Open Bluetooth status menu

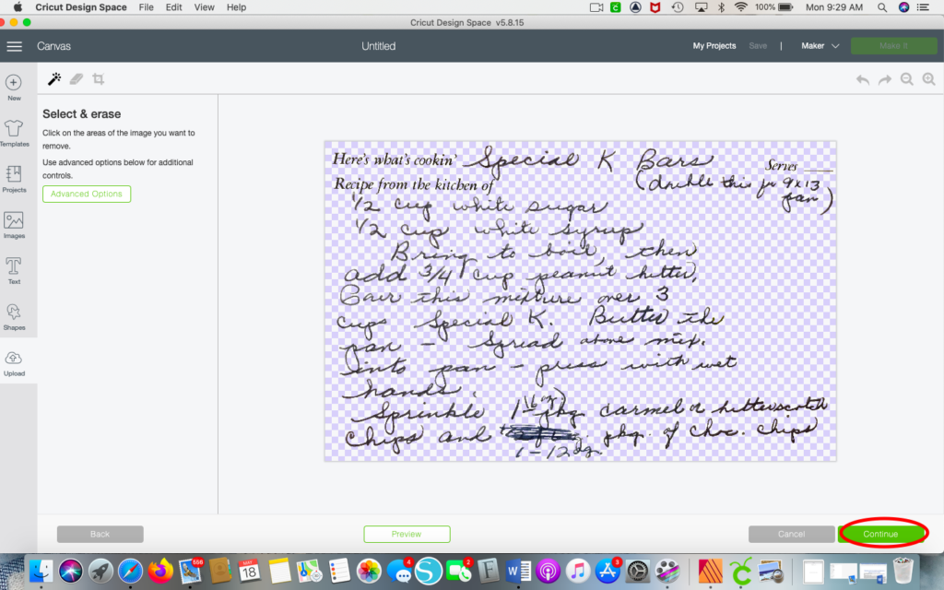pyautogui.click(x=721, y=7)
